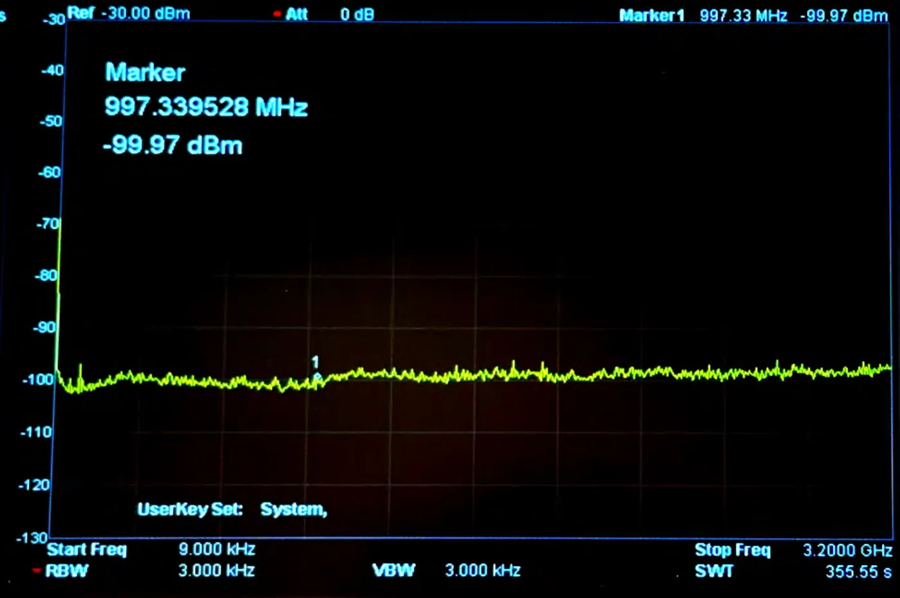Click the red indicator beside RBW
This screenshot has height=598, width=900.
click(37, 570)
